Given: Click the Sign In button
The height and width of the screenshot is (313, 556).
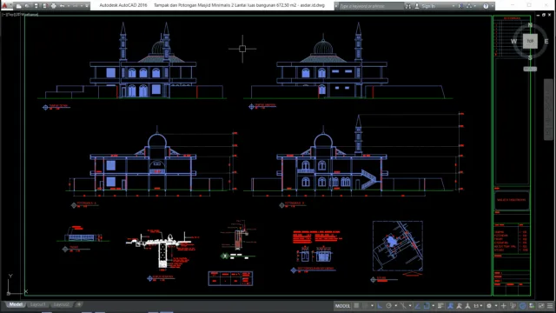Looking at the screenshot, I should (425, 6).
